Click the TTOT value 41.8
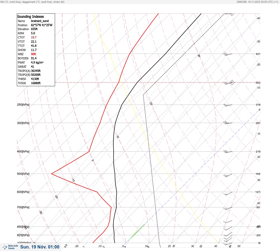Screen dimensions: 280x251 point(34,46)
